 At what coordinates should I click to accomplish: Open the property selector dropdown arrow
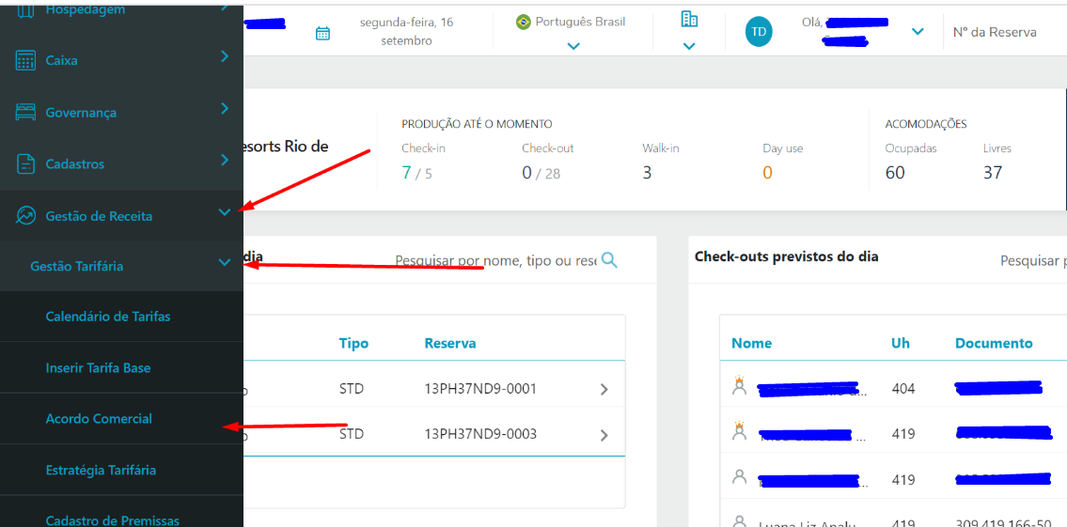click(689, 46)
